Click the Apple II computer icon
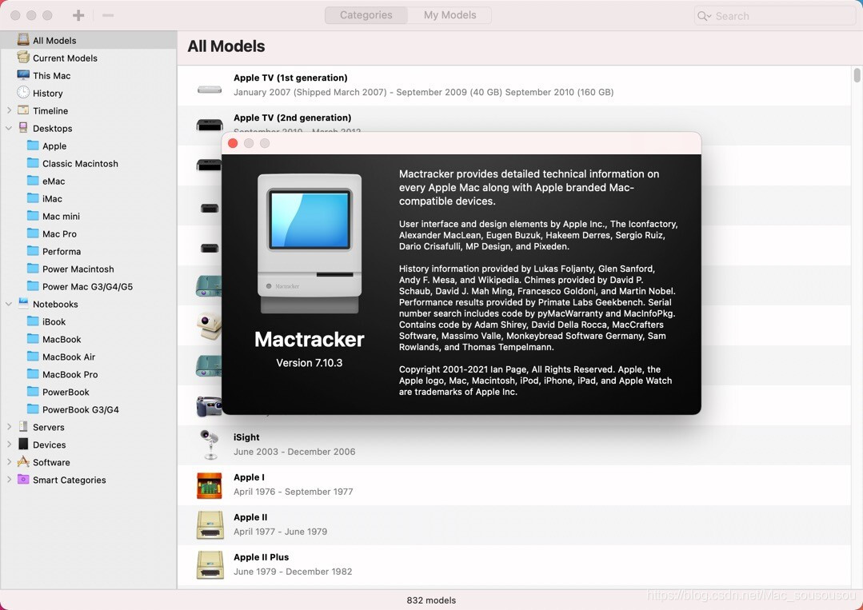 (210, 524)
